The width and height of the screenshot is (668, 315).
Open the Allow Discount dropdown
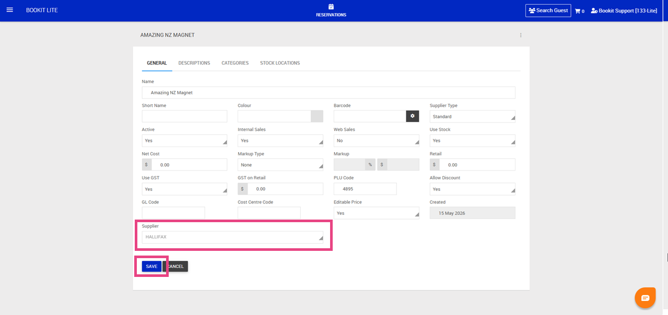(x=473, y=189)
